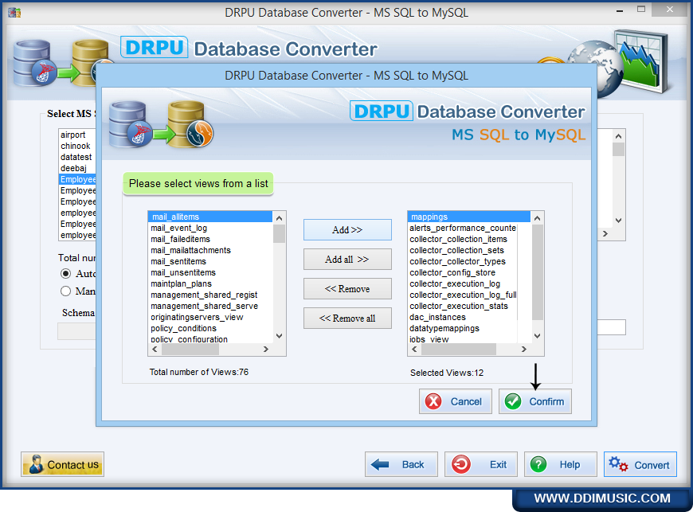Select collector_execution_log_full entry
Image resolution: width=693 pixels, height=512 pixels.
463,295
